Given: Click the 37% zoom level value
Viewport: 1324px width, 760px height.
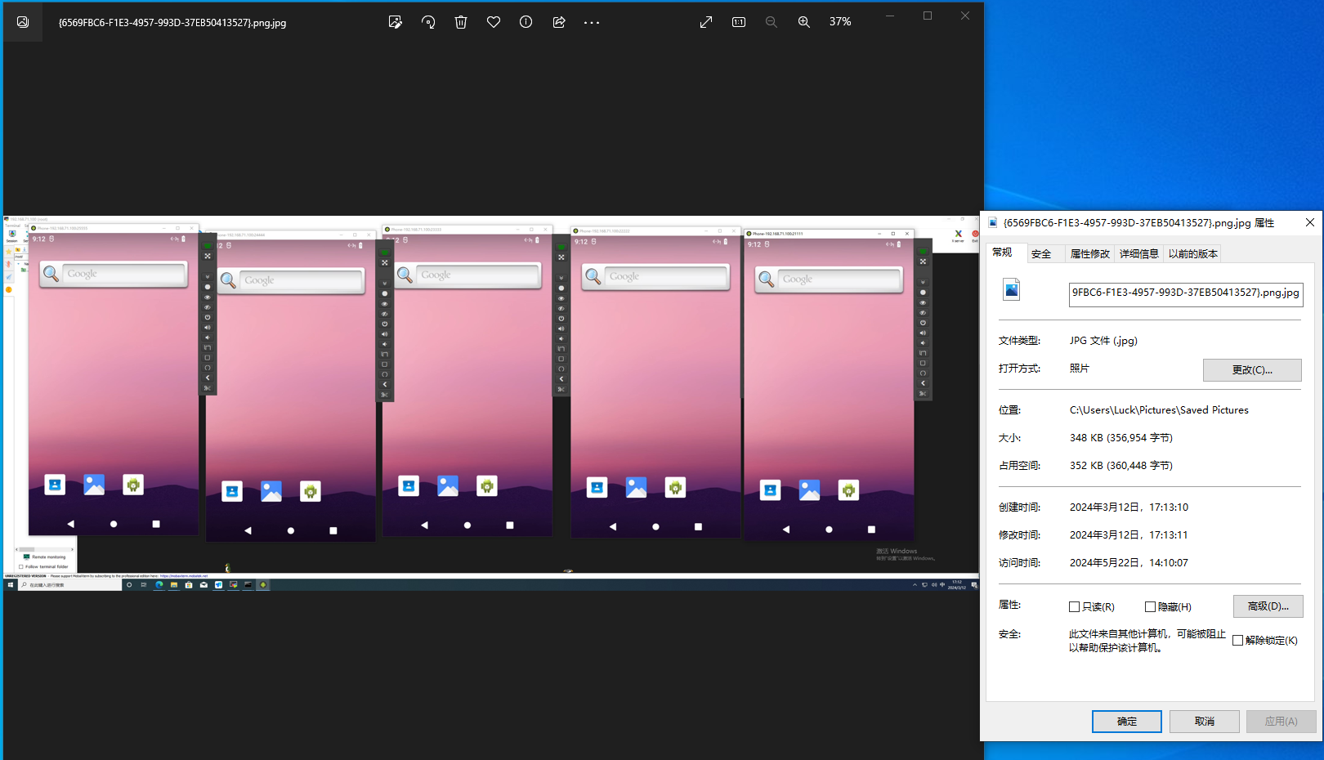Looking at the screenshot, I should (840, 22).
